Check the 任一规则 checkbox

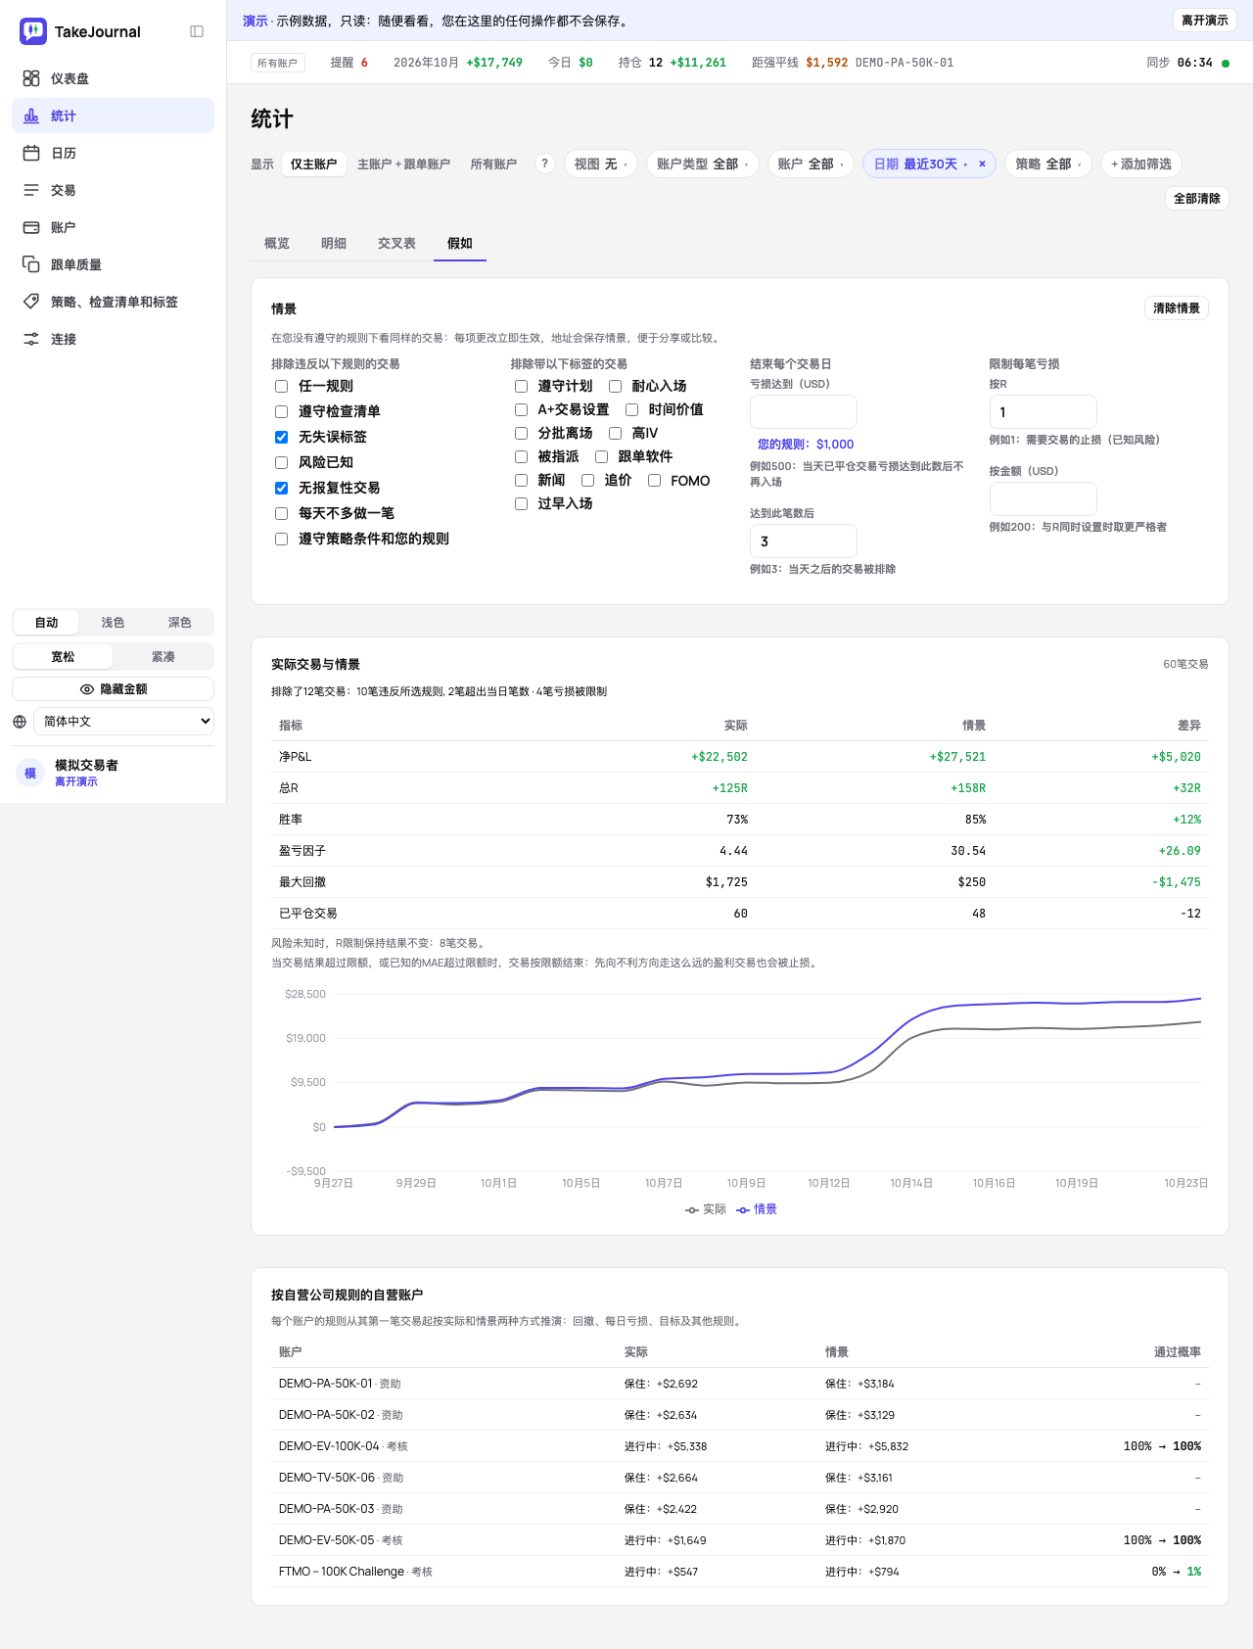[x=282, y=387]
